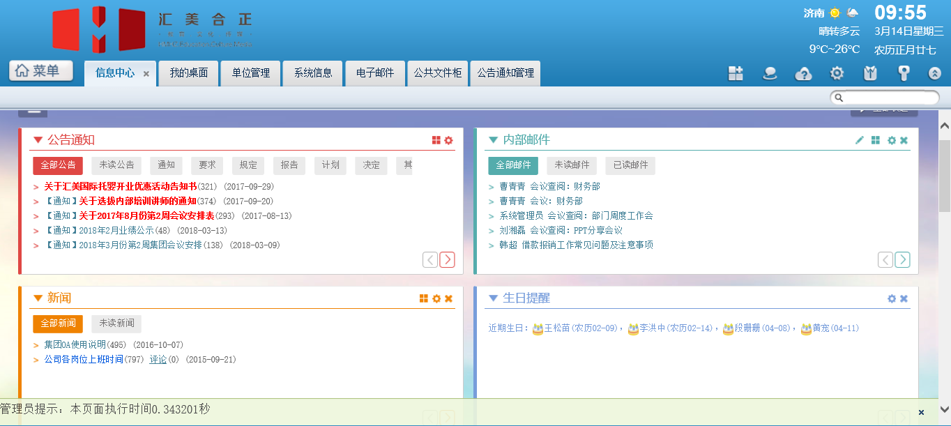The height and width of the screenshot is (426, 951).
Task: Go to next page of 公告通知 list
Action: 447,260
